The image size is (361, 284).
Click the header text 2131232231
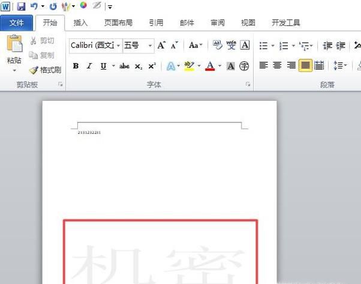point(89,133)
